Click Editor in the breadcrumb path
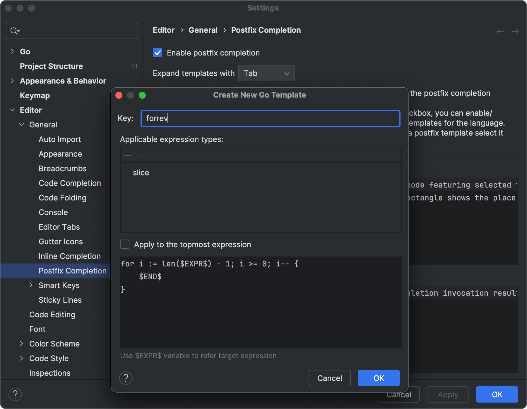Image resolution: width=527 pixels, height=409 pixels. pyautogui.click(x=163, y=30)
